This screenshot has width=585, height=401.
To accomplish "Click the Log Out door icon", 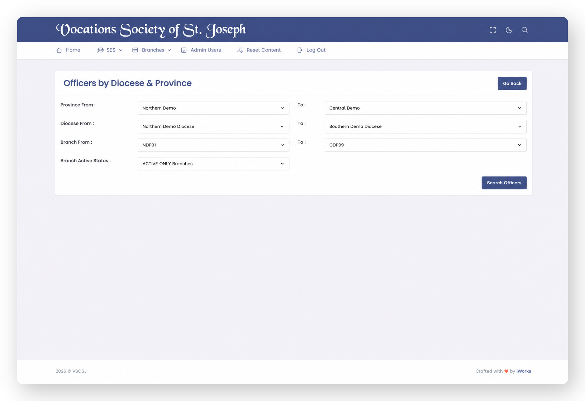I will click(300, 50).
